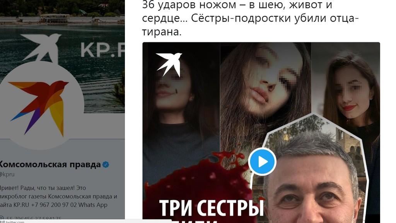Click the phone number +7 967 200 97 02
Screen dimensions: 396x223
(x=53, y=205)
